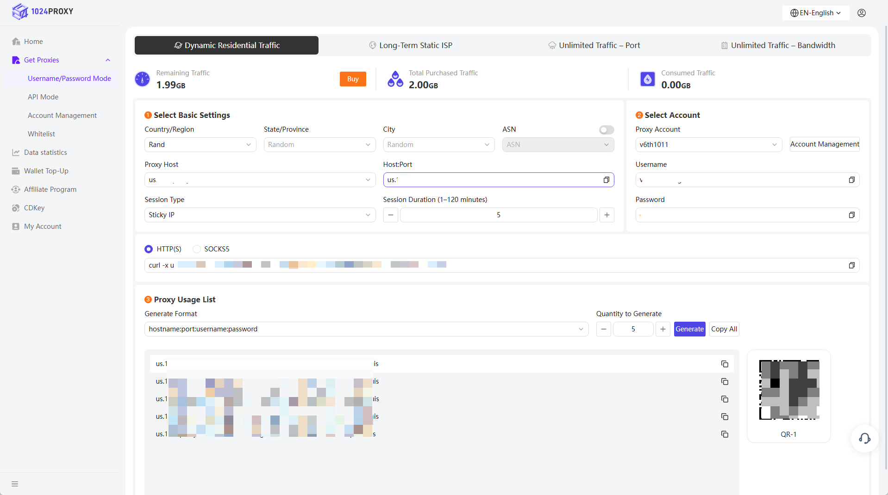Open the Generate Format dropdown

pos(366,329)
